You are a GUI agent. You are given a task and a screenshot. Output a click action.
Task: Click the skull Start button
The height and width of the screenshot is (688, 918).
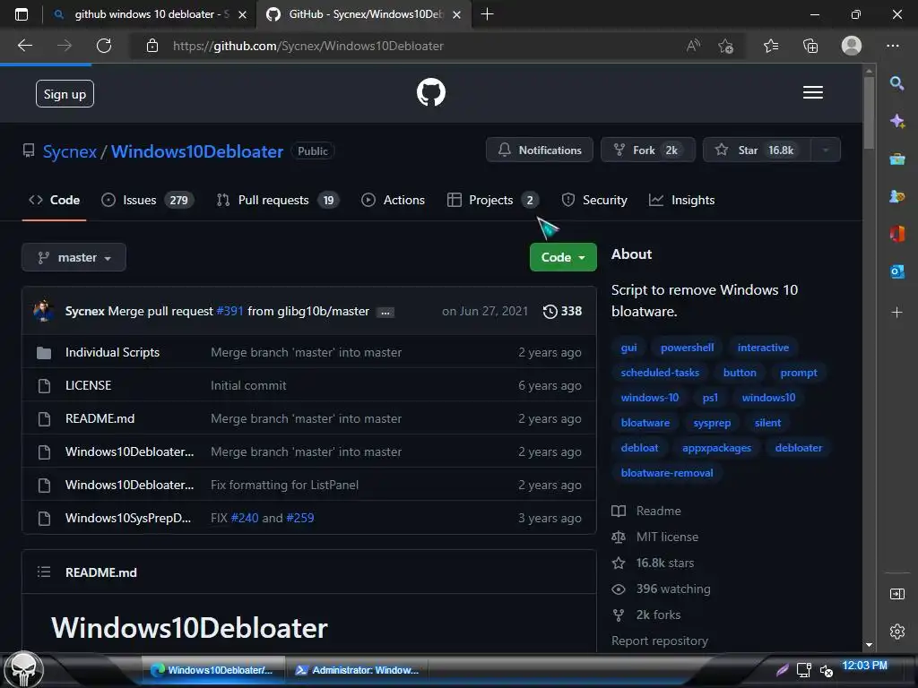click(x=23, y=670)
